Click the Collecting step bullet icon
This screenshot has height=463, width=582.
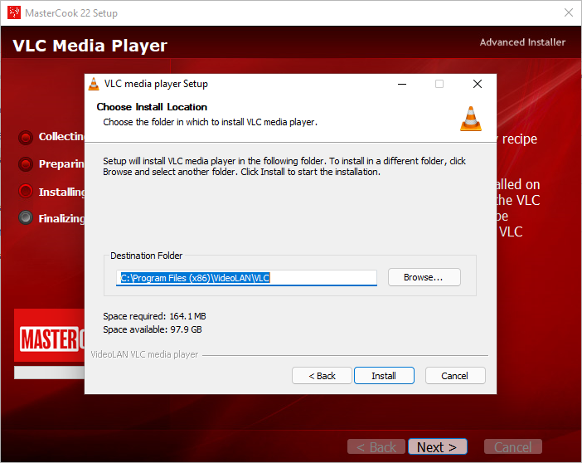pyautogui.click(x=26, y=137)
